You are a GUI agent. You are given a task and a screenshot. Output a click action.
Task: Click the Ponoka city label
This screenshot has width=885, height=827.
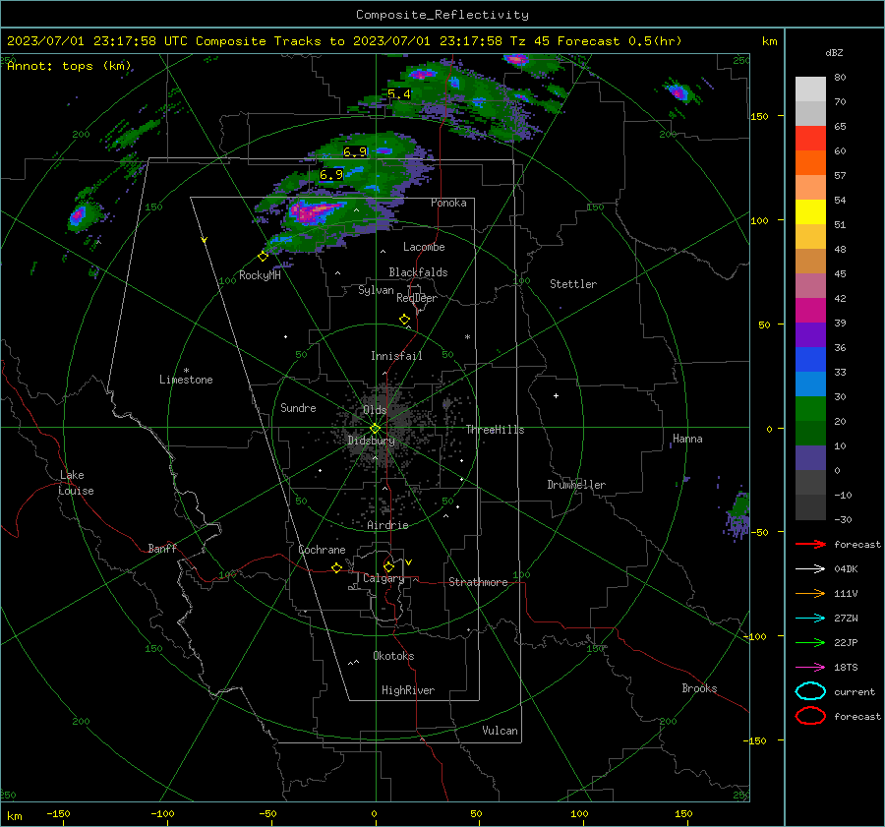coord(448,203)
